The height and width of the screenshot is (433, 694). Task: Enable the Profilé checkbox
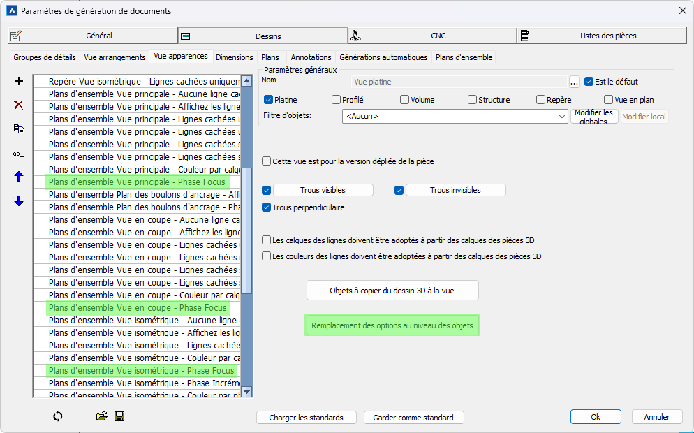coord(337,100)
